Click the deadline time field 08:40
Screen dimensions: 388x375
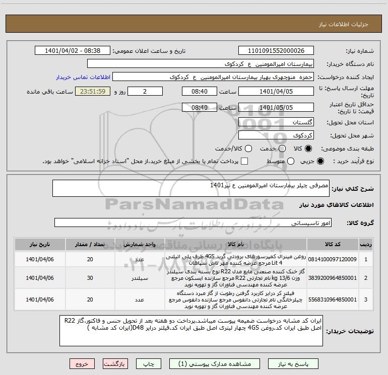tap(200, 91)
